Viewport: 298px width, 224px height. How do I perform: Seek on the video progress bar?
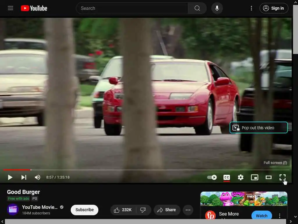coord(146,169)
